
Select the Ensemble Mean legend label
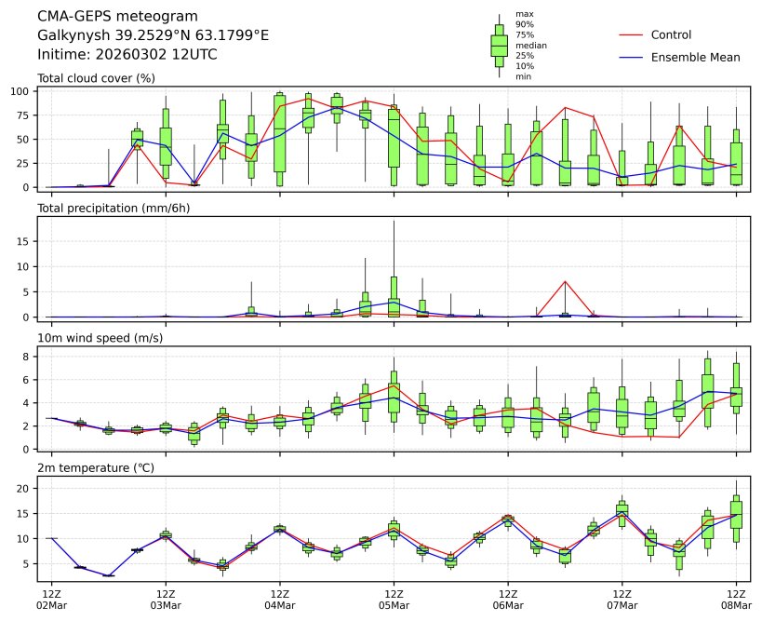pos(695,58)
